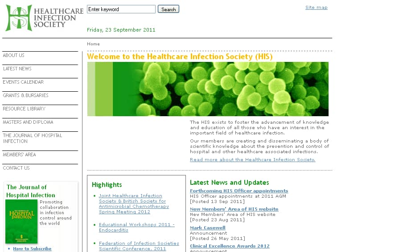The image size is (399, 252).
Task: Open Forthcoming HIS Officer appointments news
Action: click(239, 191)
